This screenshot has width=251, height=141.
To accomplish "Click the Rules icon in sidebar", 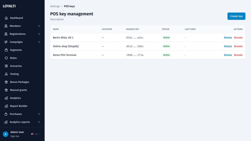I will click(6, 58).
